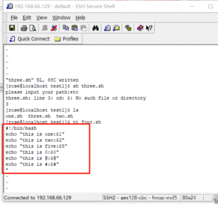Click the binoculars Find icon
218x204 pixels.
point(95,28)
